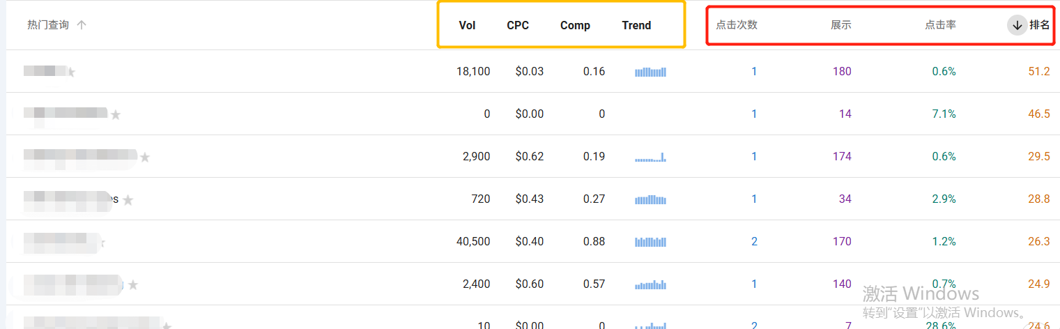The height and width of the screenshot is (329, 1060).
Task: Click the trend sparkline in the 2,400 volume row
Action: 650,284
